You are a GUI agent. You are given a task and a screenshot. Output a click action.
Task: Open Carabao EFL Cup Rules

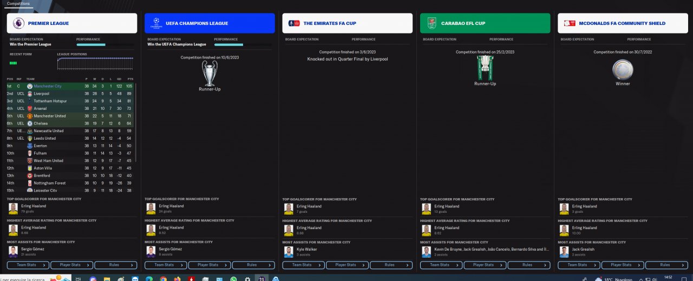[x=529, y=265]
